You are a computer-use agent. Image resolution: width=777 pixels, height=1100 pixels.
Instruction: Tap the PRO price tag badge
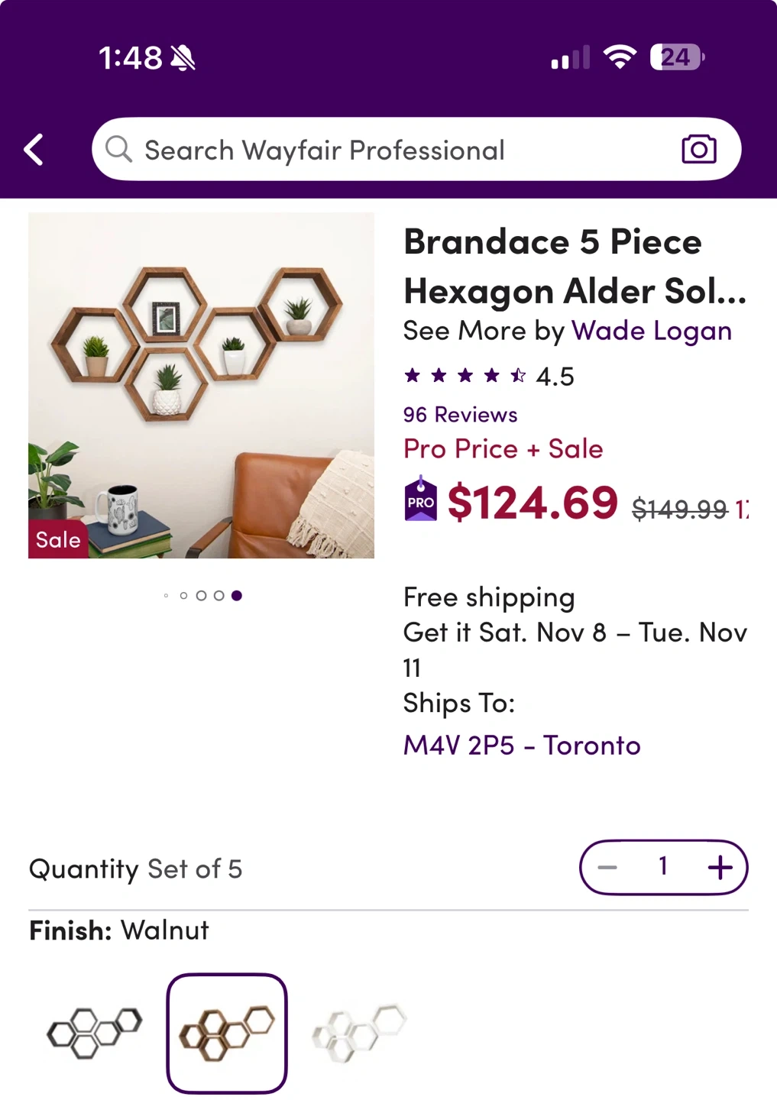pyautogui.click(x=420, y=500)
